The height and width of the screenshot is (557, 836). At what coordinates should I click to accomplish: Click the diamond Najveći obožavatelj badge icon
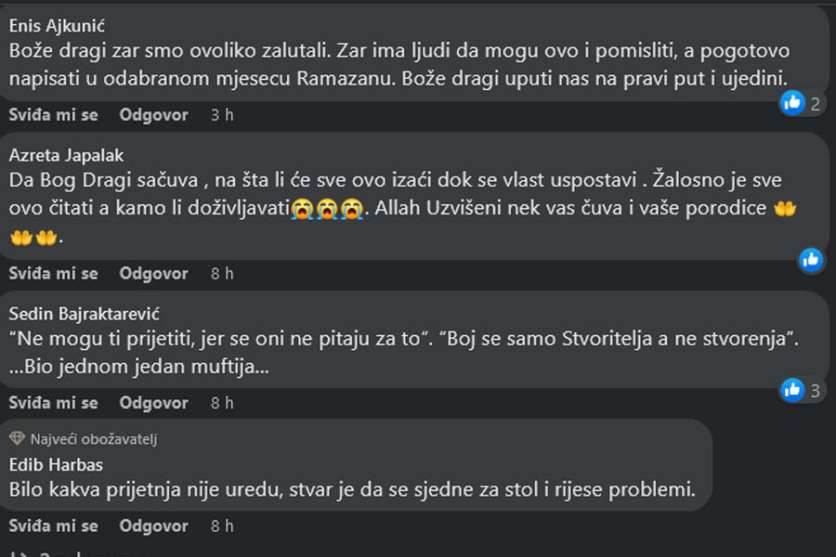click(17, 439)
